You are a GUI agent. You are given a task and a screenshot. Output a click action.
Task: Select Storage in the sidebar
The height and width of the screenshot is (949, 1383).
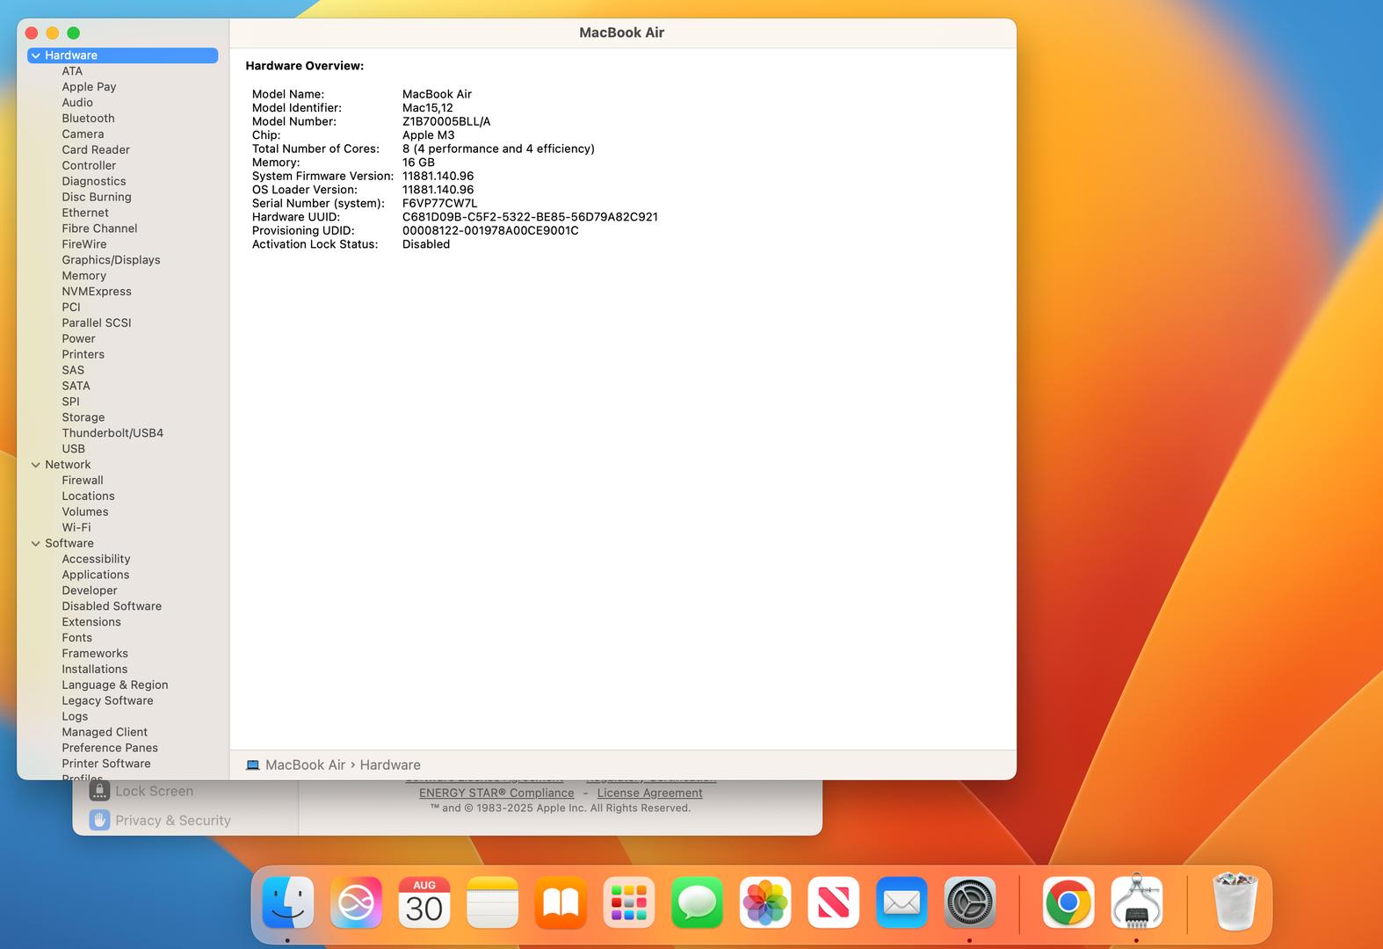point(83,417)
